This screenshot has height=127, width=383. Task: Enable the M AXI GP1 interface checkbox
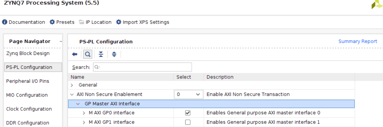click(188, 122)
